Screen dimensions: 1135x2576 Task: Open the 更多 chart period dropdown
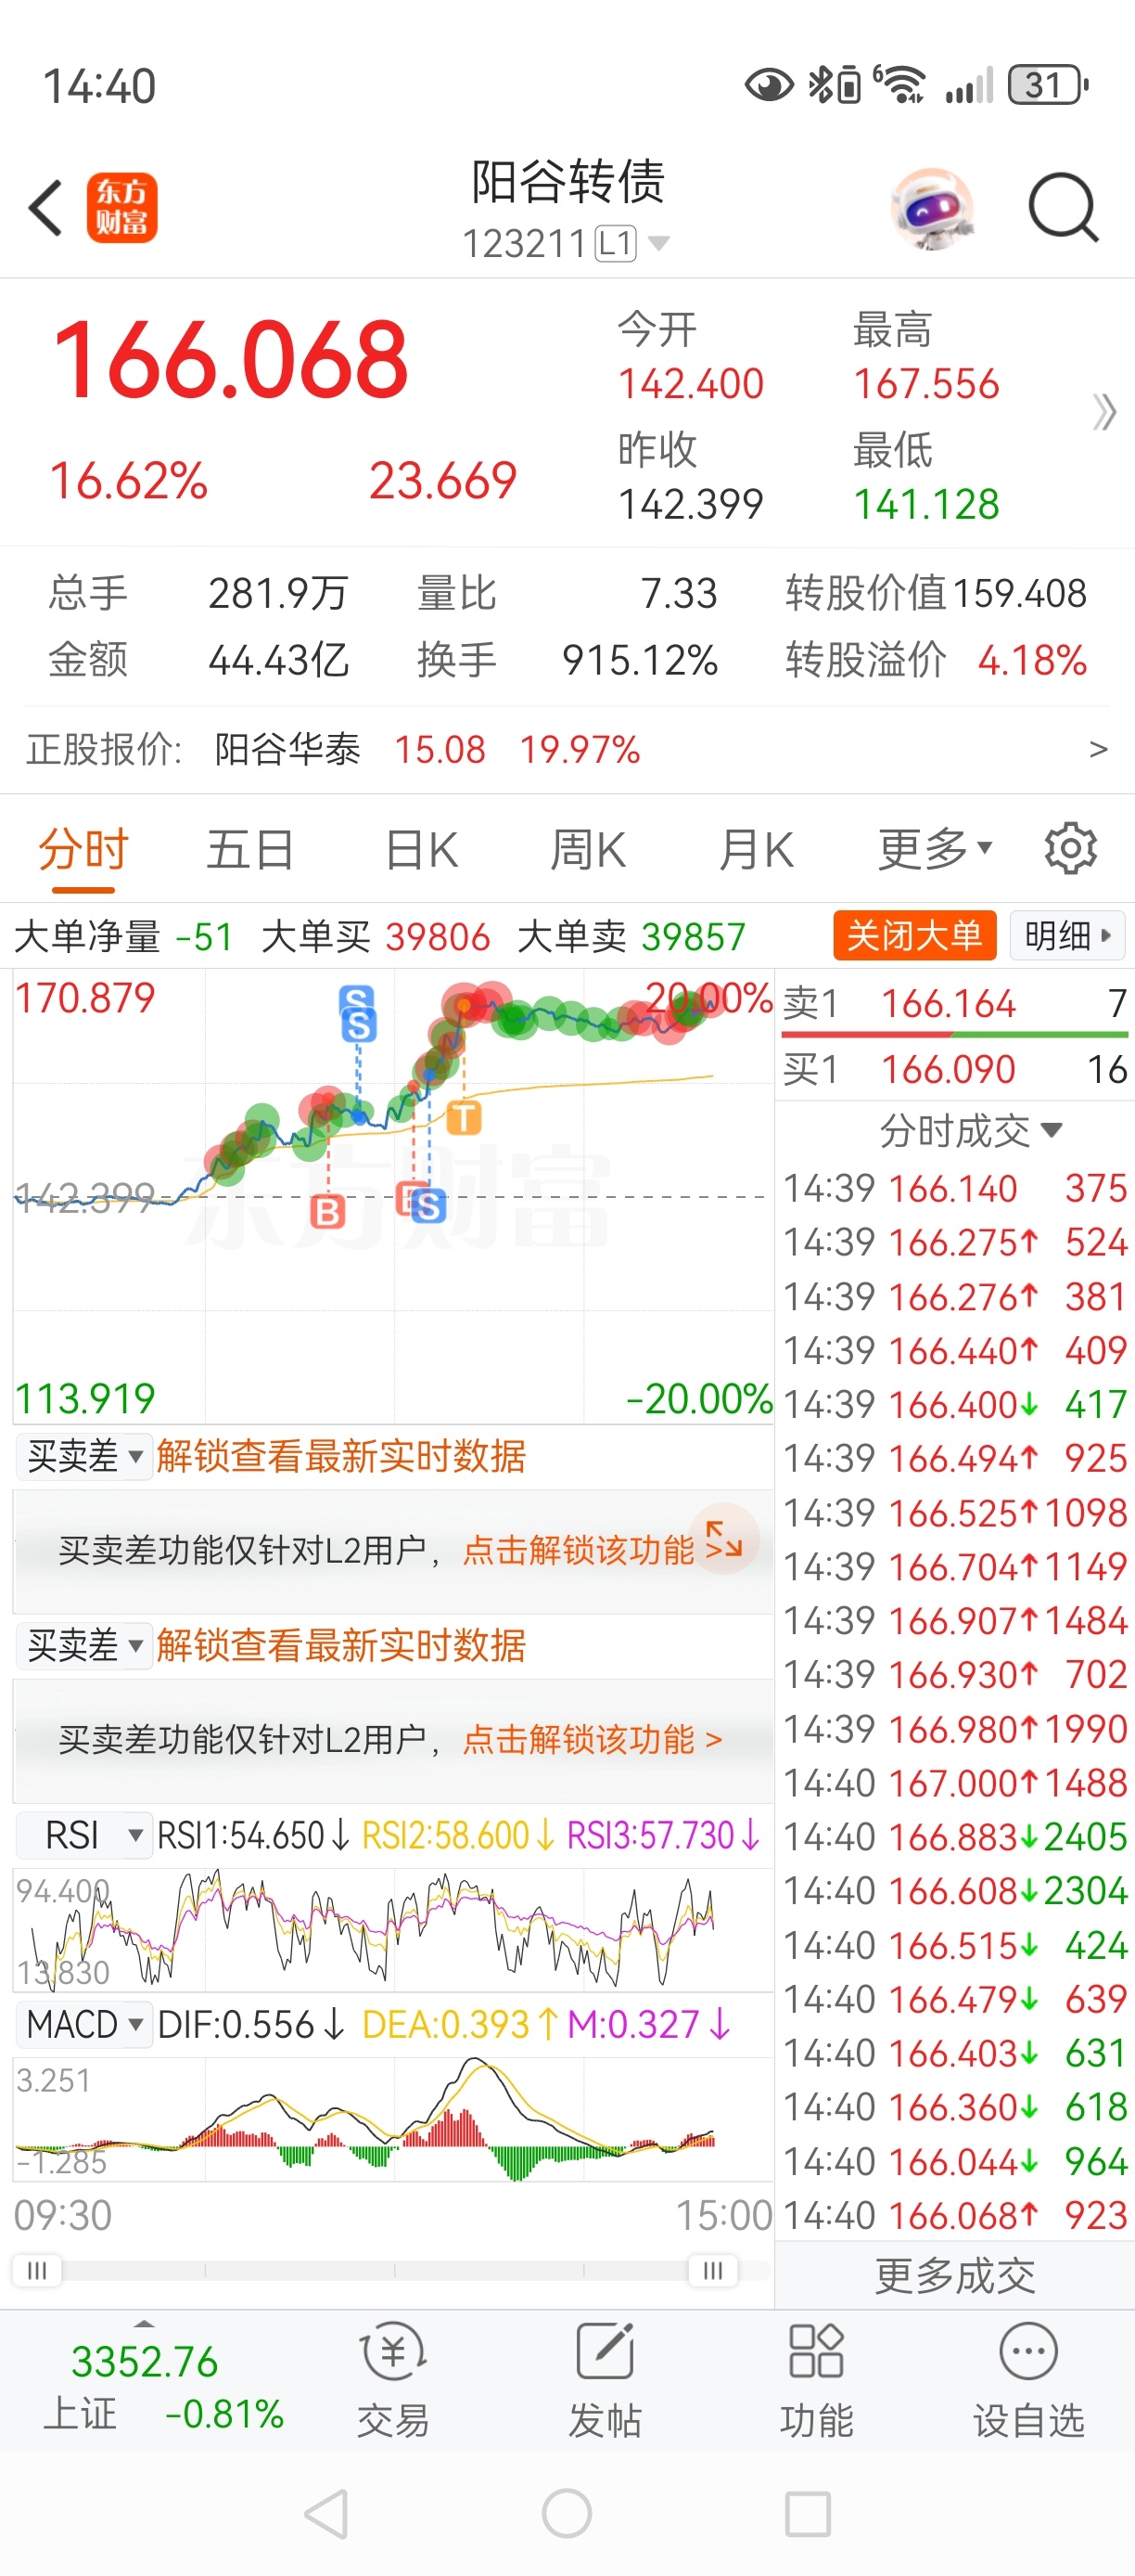936,849
